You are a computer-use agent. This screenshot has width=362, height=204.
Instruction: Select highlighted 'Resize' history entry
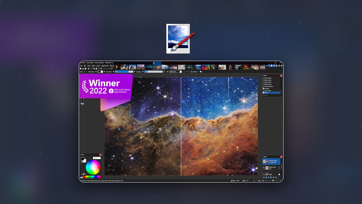click(272, 93)
